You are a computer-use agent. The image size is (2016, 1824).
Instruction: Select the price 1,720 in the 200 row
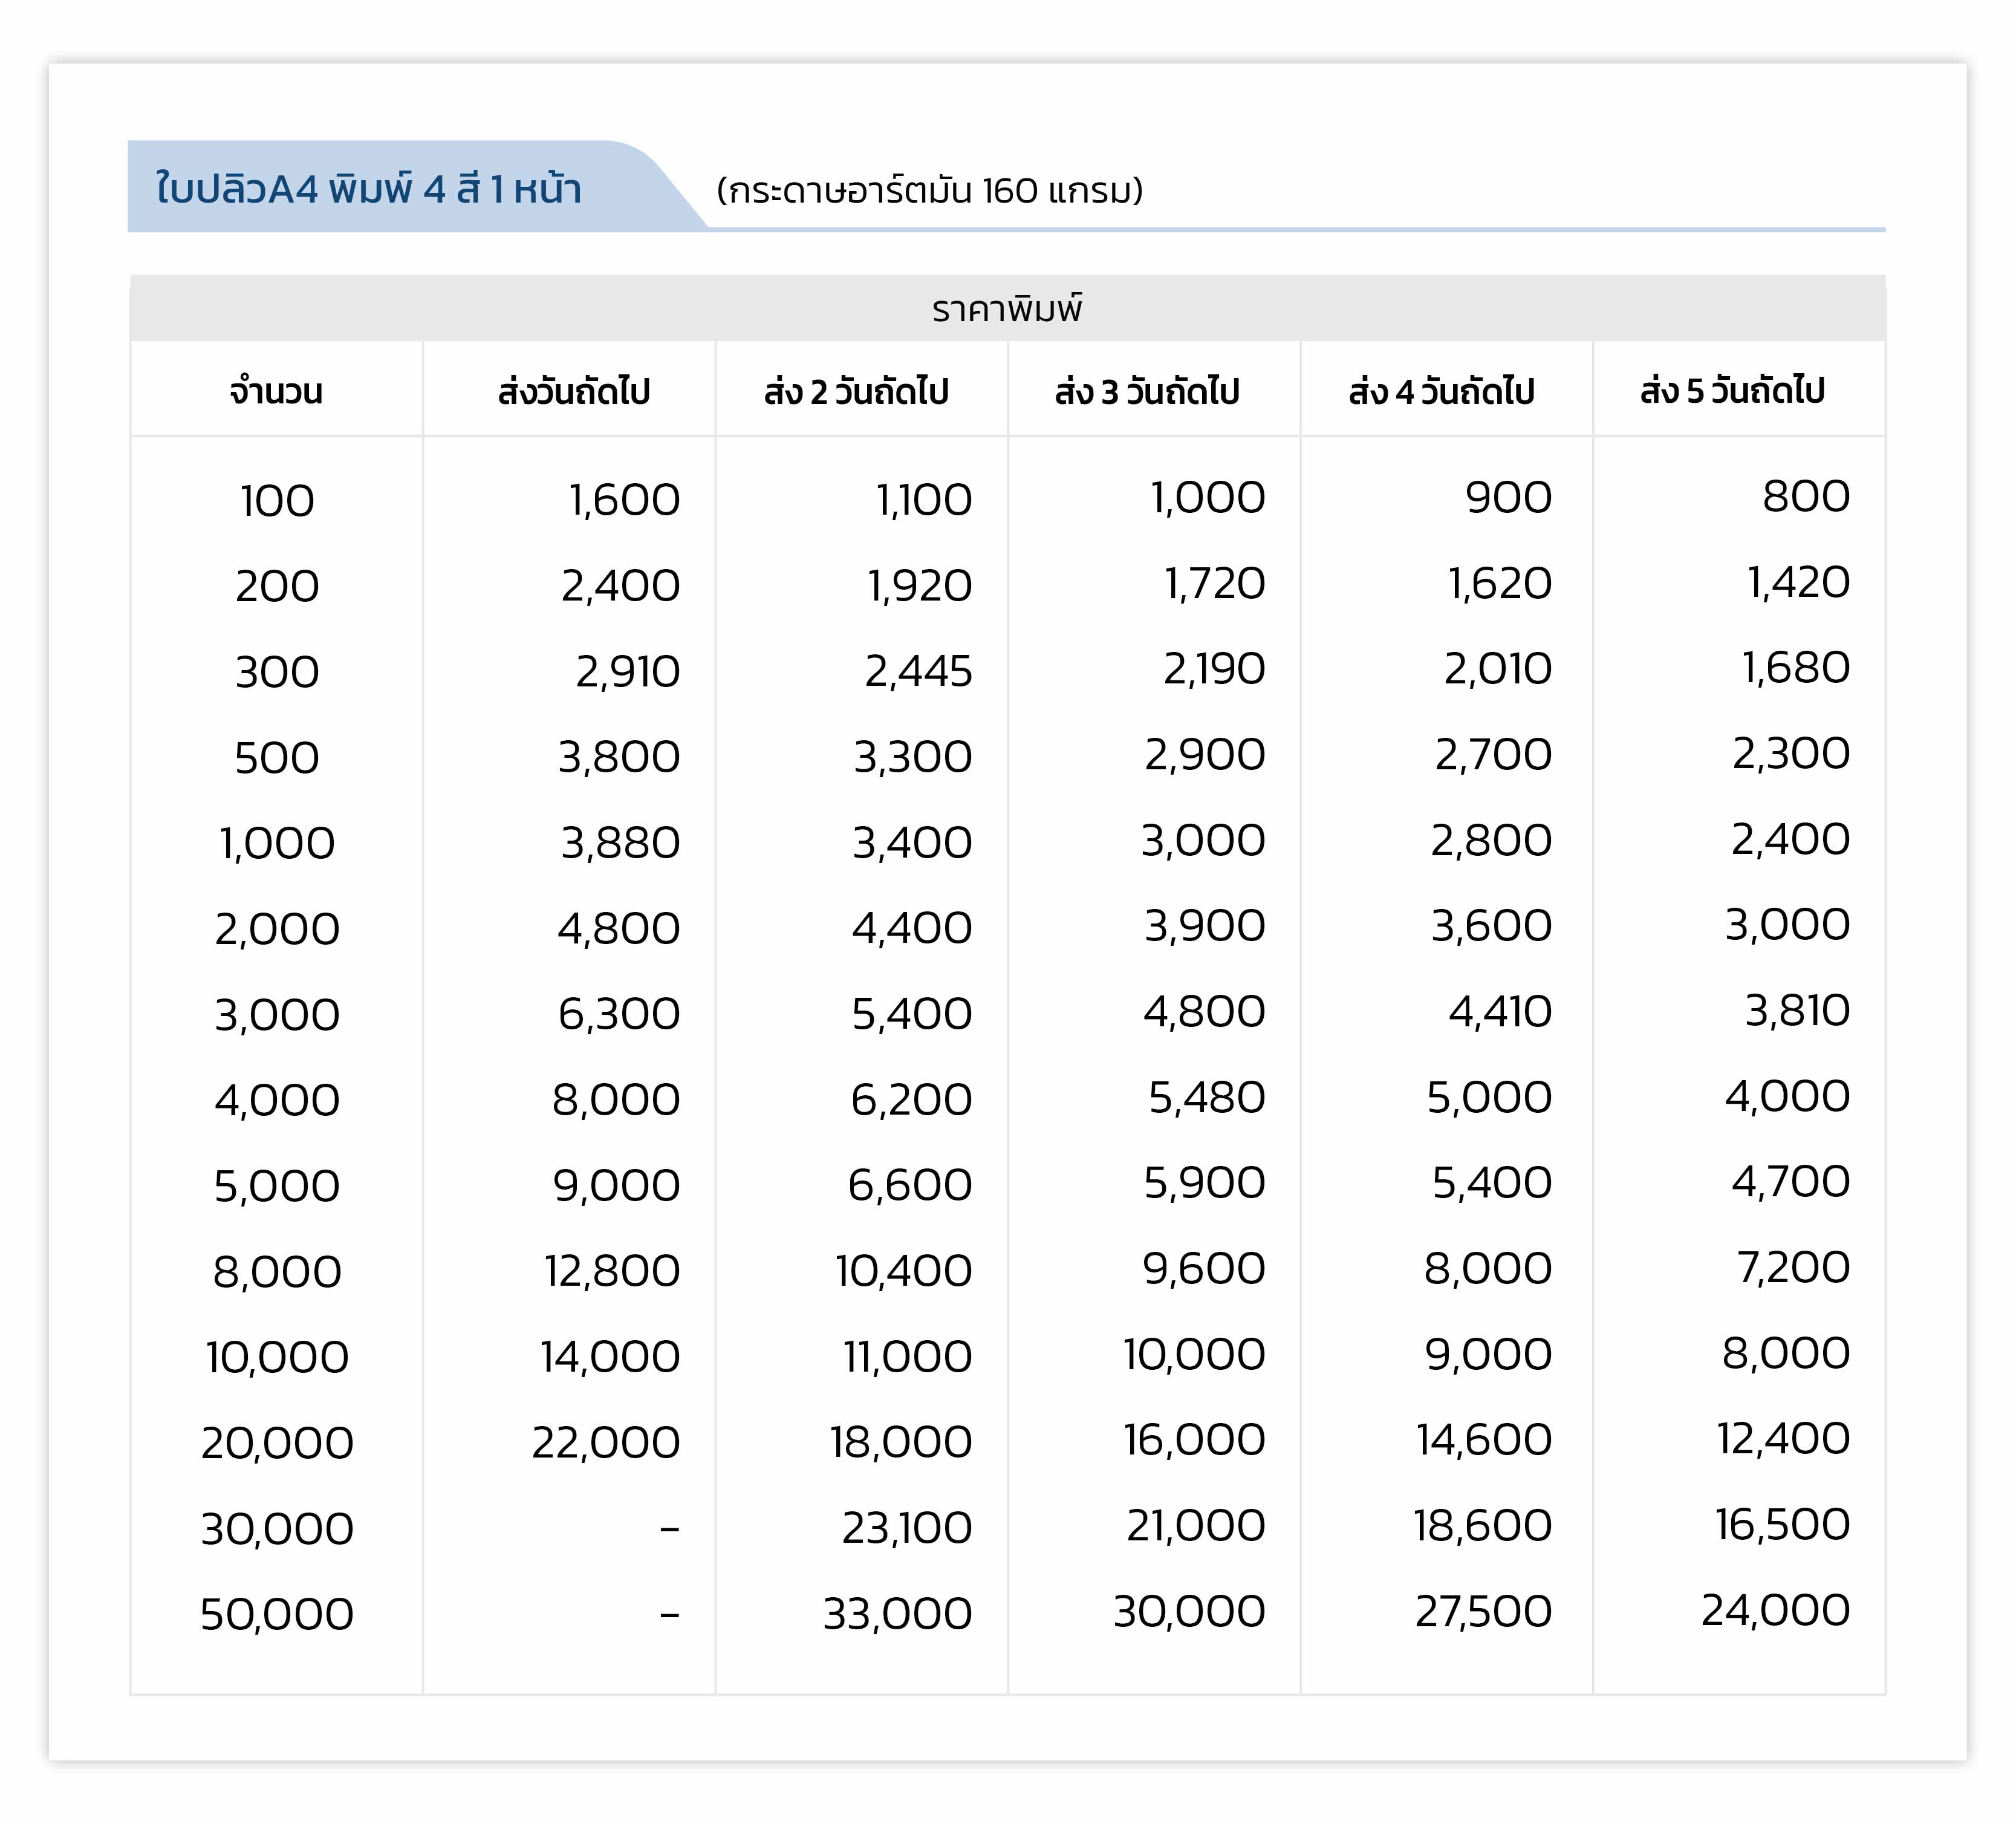[1215, 583]
